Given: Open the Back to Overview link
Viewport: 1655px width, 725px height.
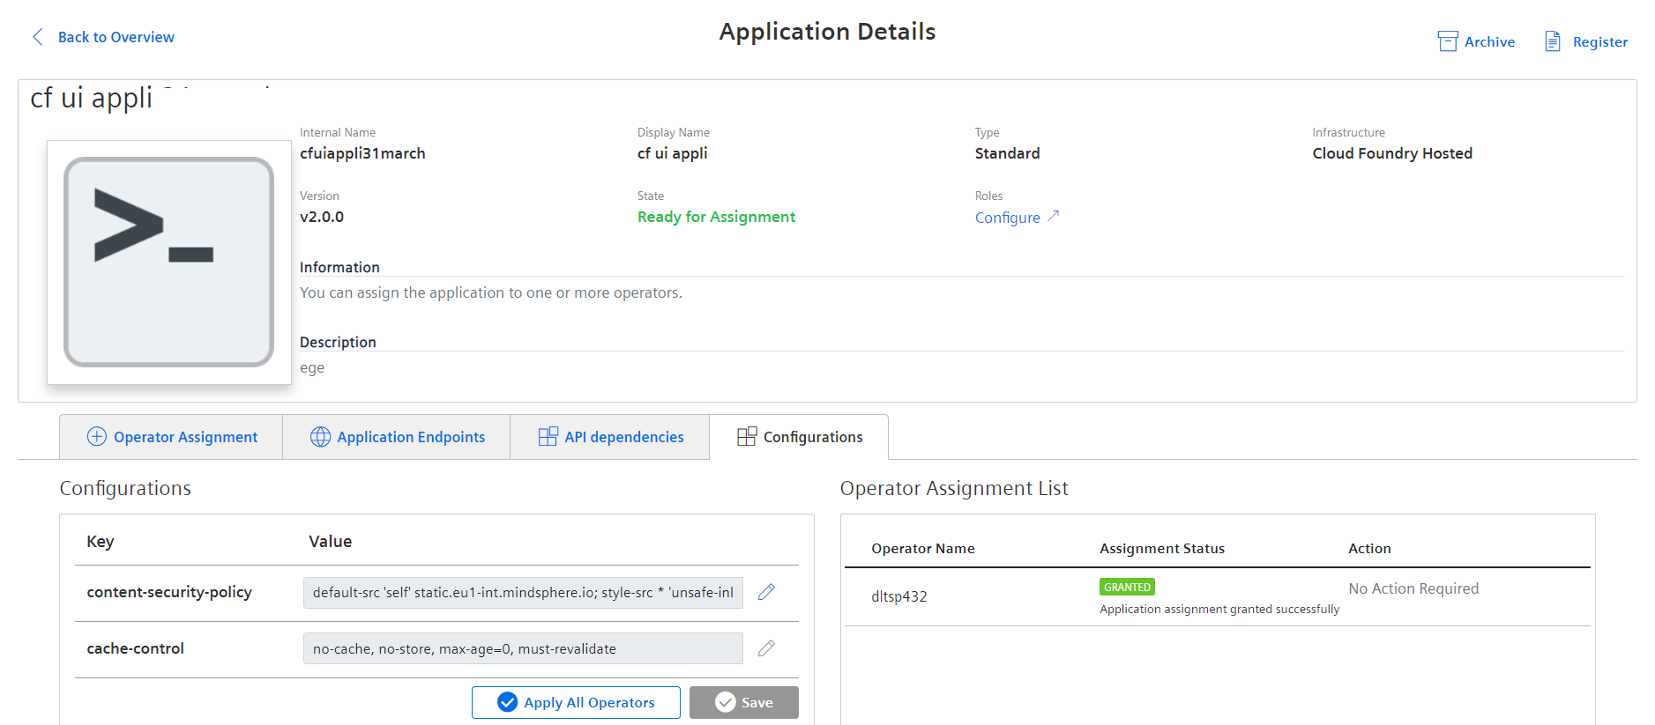Looking at the screenshot, I should tap(116, 37).
